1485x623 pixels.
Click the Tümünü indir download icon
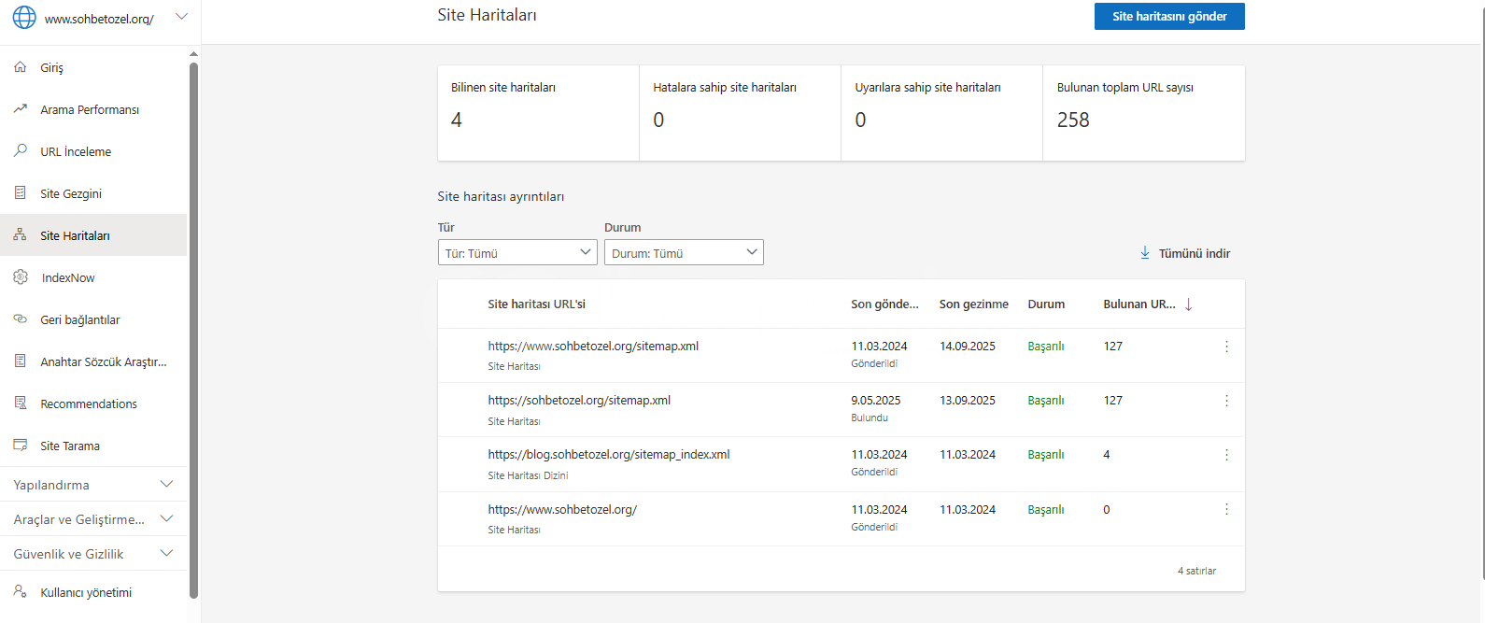point(1145,253)
